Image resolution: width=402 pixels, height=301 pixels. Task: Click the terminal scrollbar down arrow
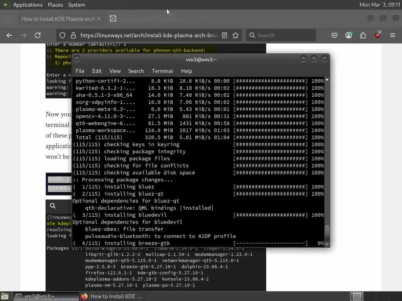click(x=327, y=244)
